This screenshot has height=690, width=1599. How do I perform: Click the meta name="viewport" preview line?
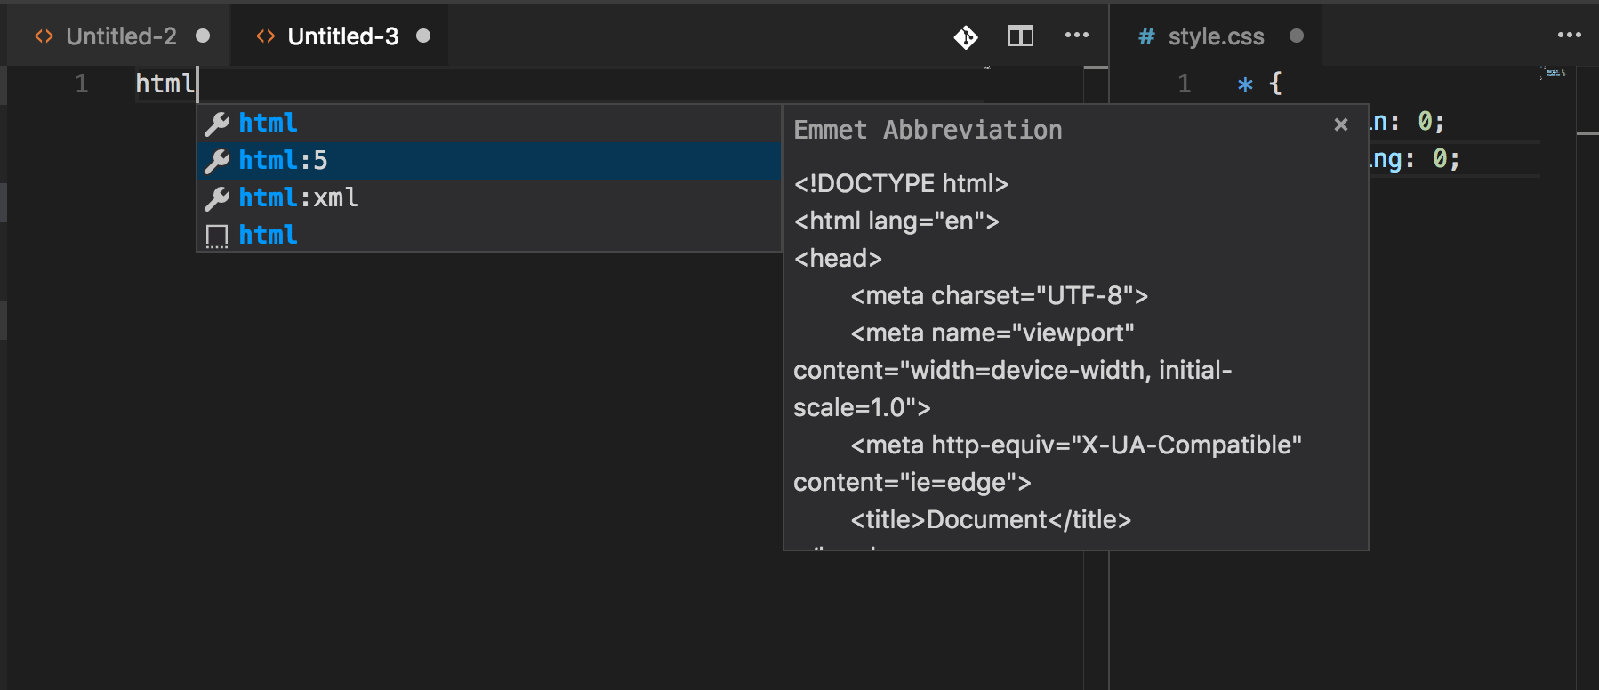coord(992,333)
